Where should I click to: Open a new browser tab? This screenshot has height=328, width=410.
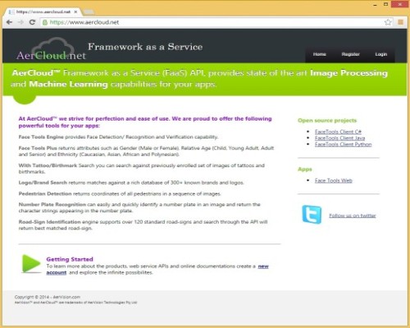pos(89,11)
